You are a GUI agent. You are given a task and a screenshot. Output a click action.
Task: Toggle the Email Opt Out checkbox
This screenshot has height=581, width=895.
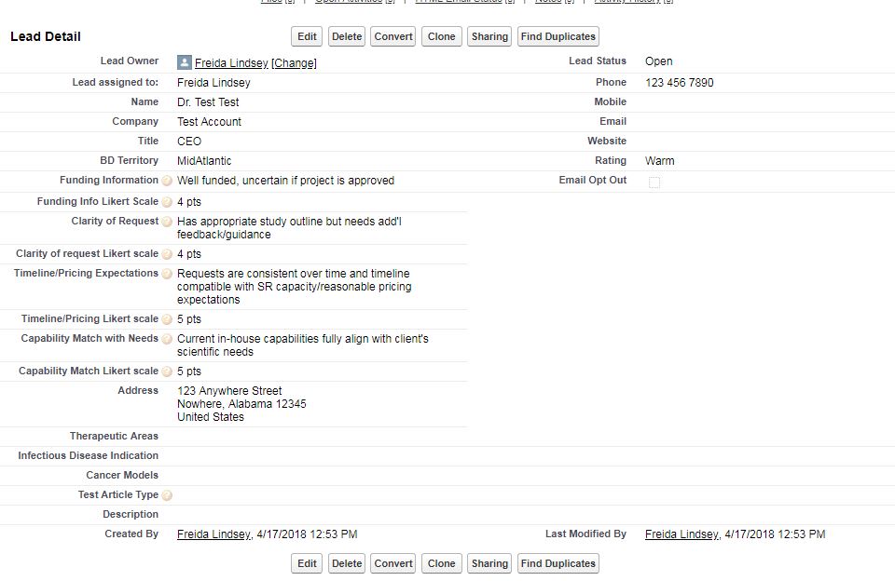click(x=654, y=183)
